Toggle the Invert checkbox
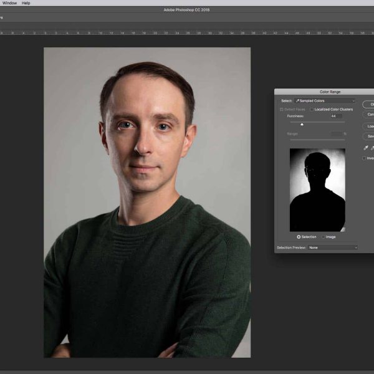Screen dimensions: 374x374 point(364,158)
